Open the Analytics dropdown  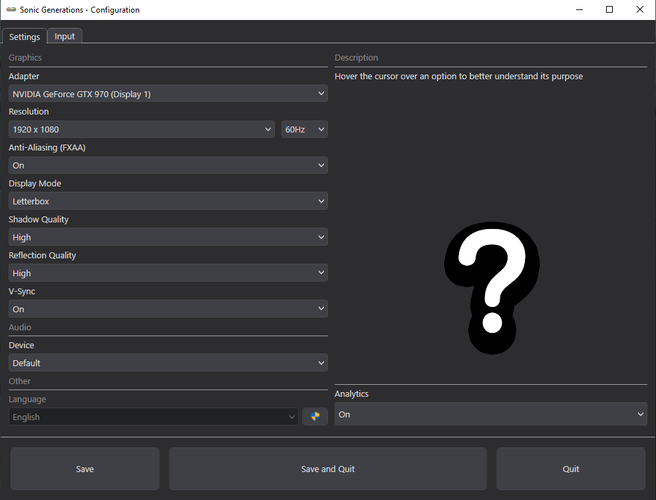pos(491,414)
